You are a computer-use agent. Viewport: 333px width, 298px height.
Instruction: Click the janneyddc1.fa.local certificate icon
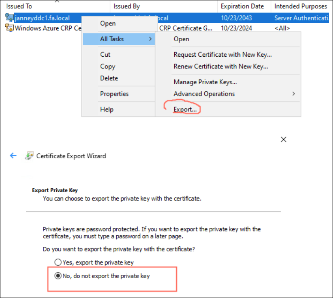tap(9, 18)
